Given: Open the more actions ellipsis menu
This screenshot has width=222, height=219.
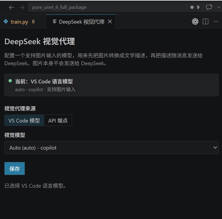Looking at the screenshot, I should point(216,21).
